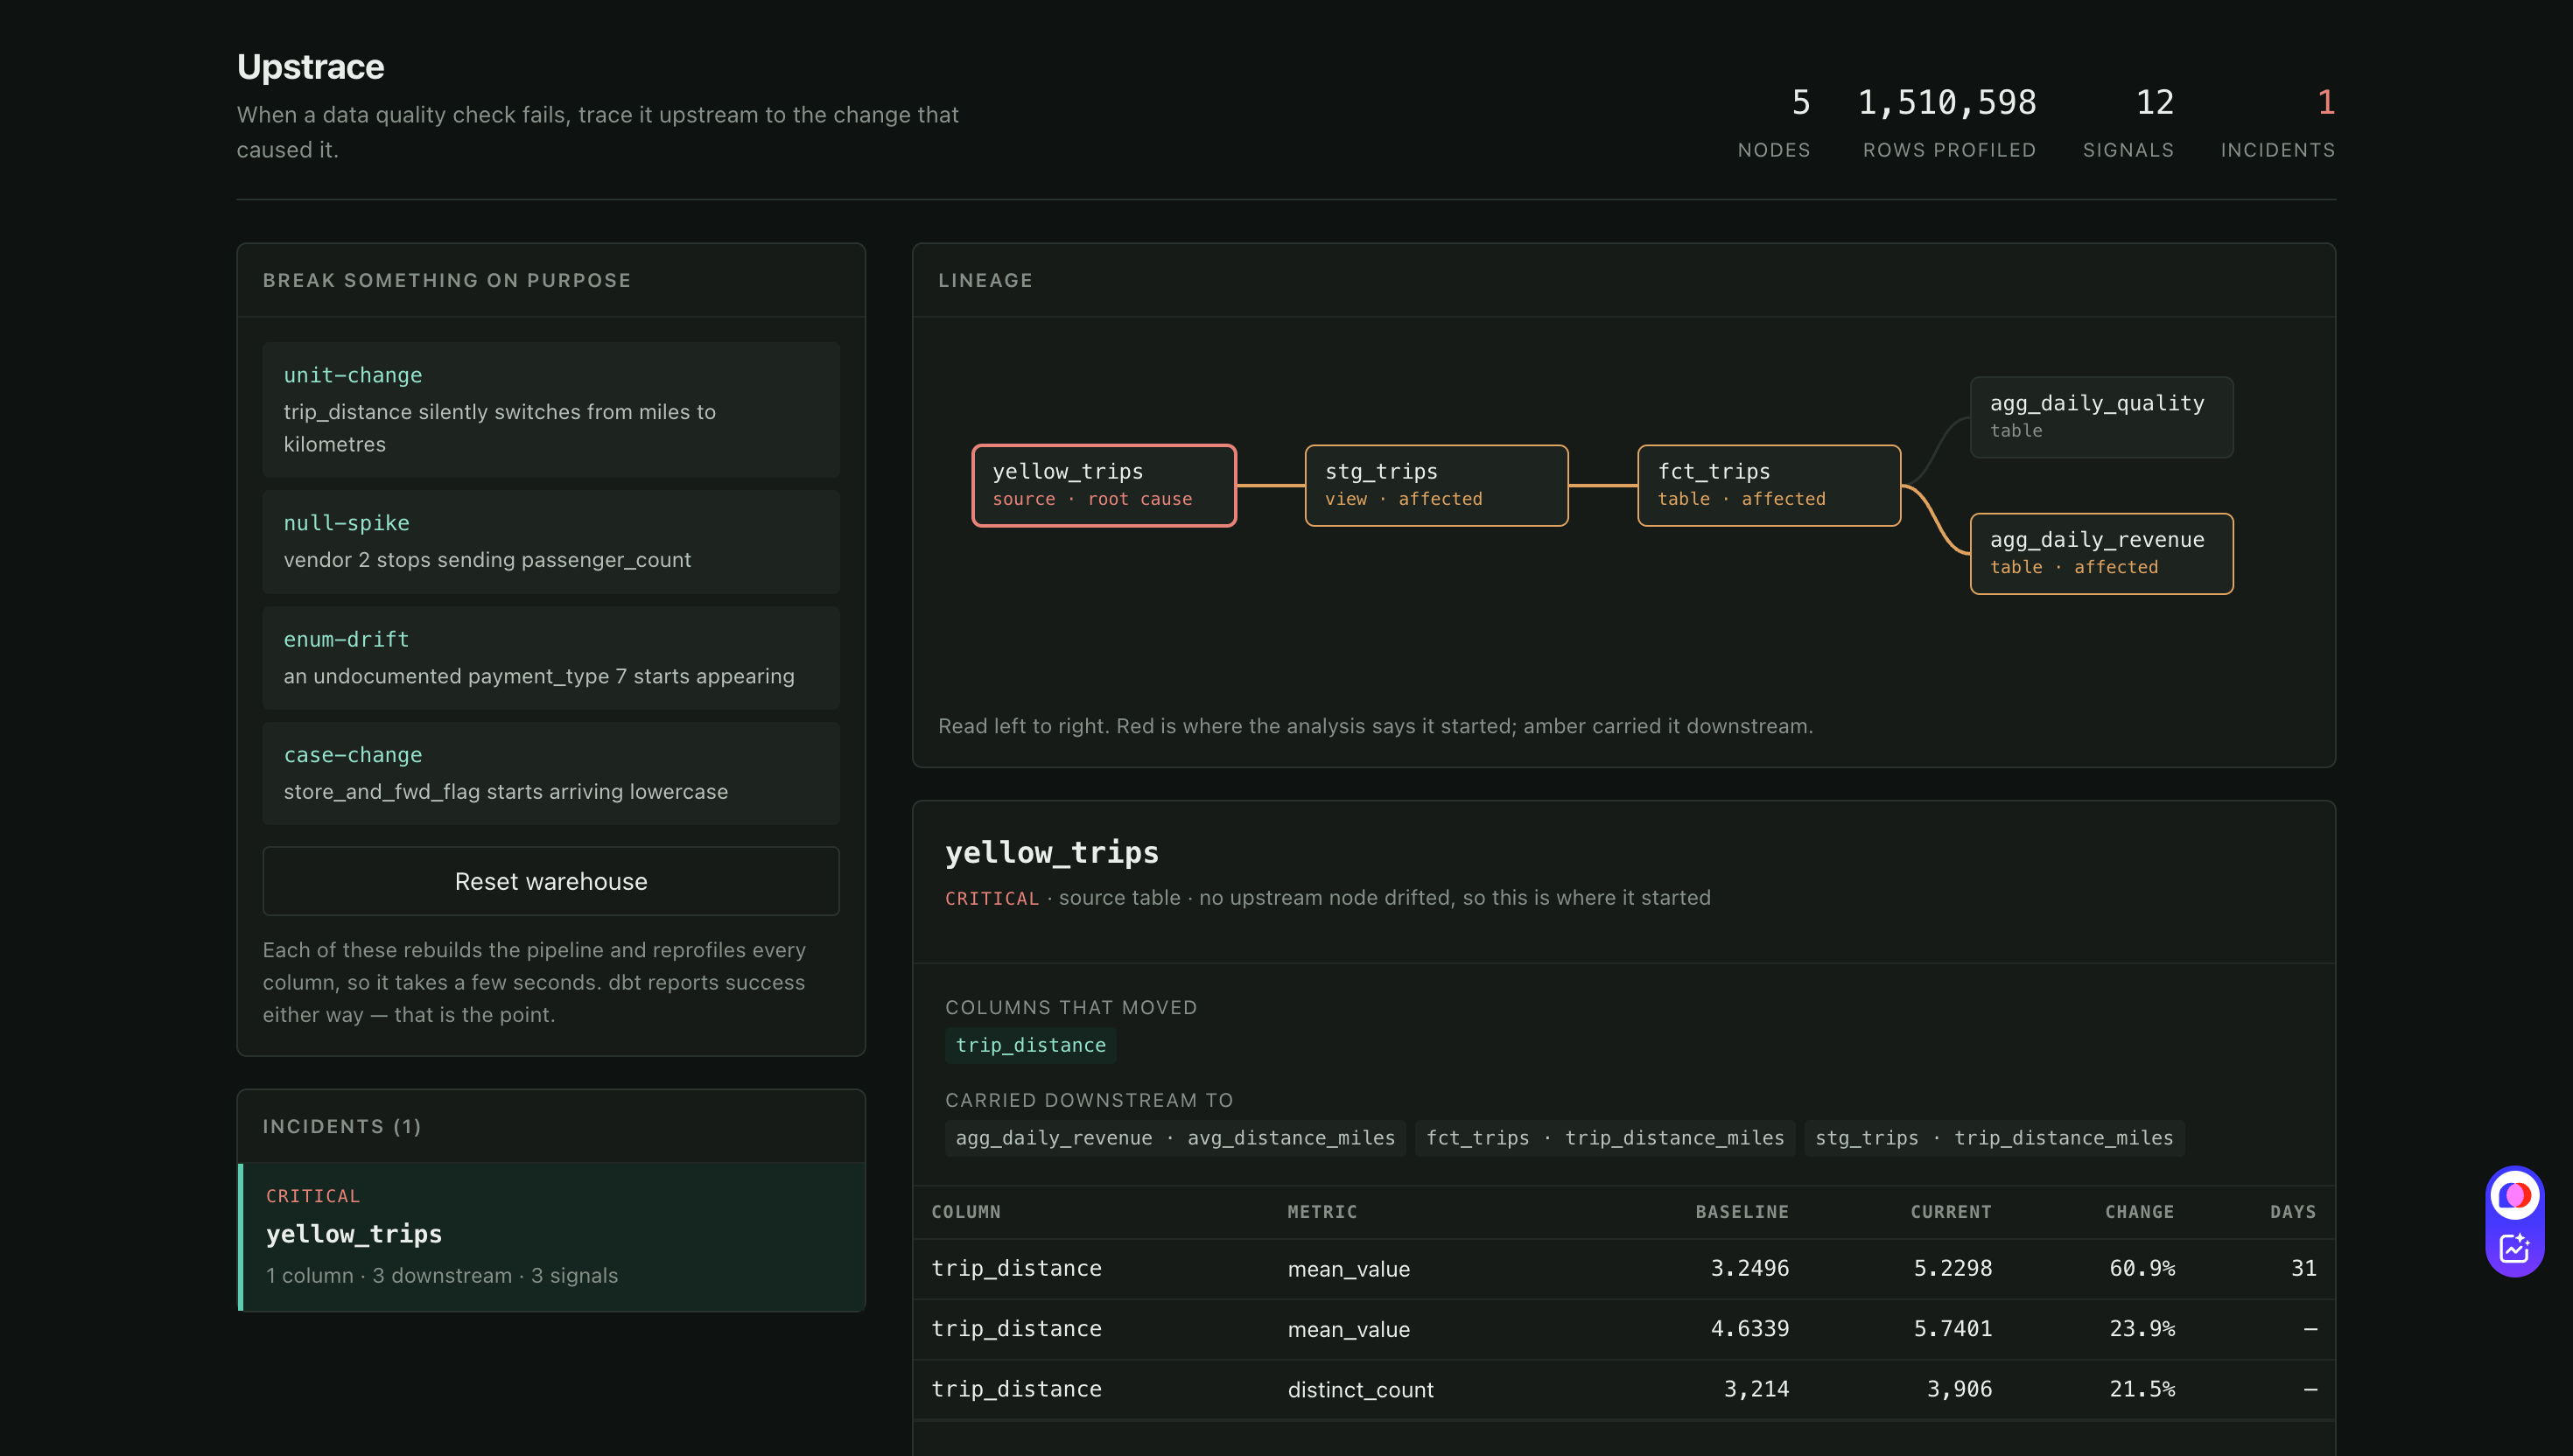Click the agg_daily_revenue · avg_distance_miles chip
Viewport: 2573px width, 1456px height.
(1175, 1138)
